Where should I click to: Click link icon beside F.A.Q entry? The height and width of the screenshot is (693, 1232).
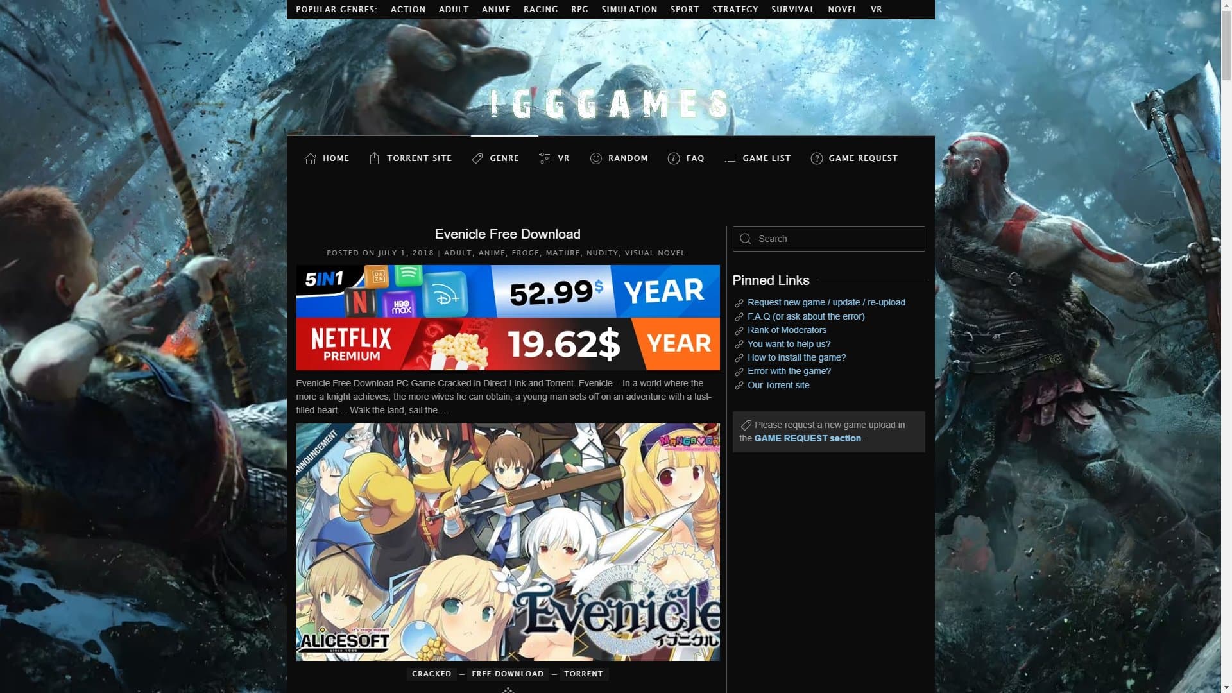pos(739,317)
